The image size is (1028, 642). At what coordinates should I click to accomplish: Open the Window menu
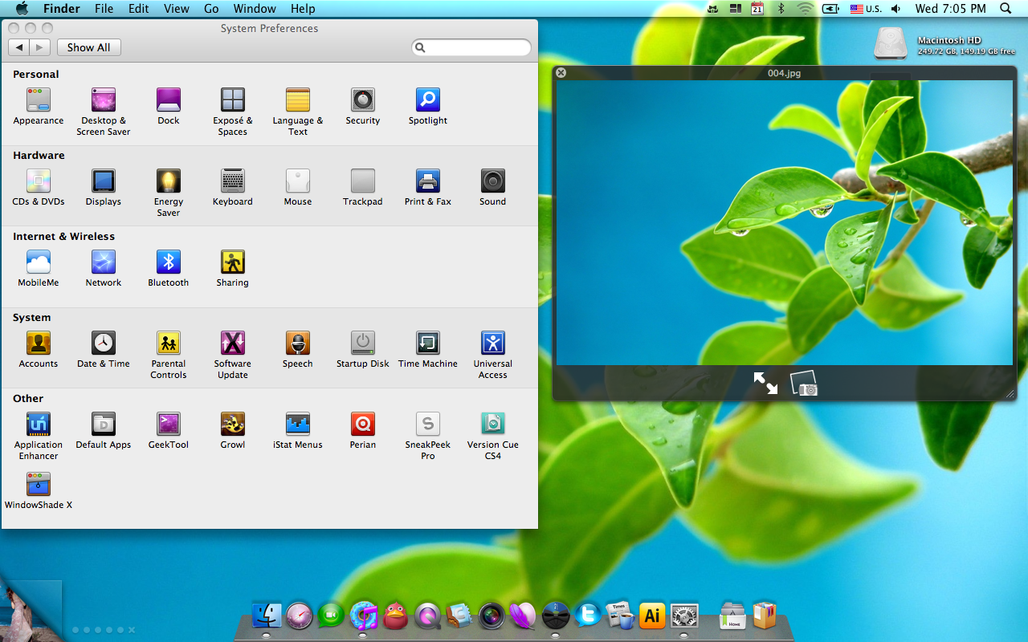[x=254, y=9]
